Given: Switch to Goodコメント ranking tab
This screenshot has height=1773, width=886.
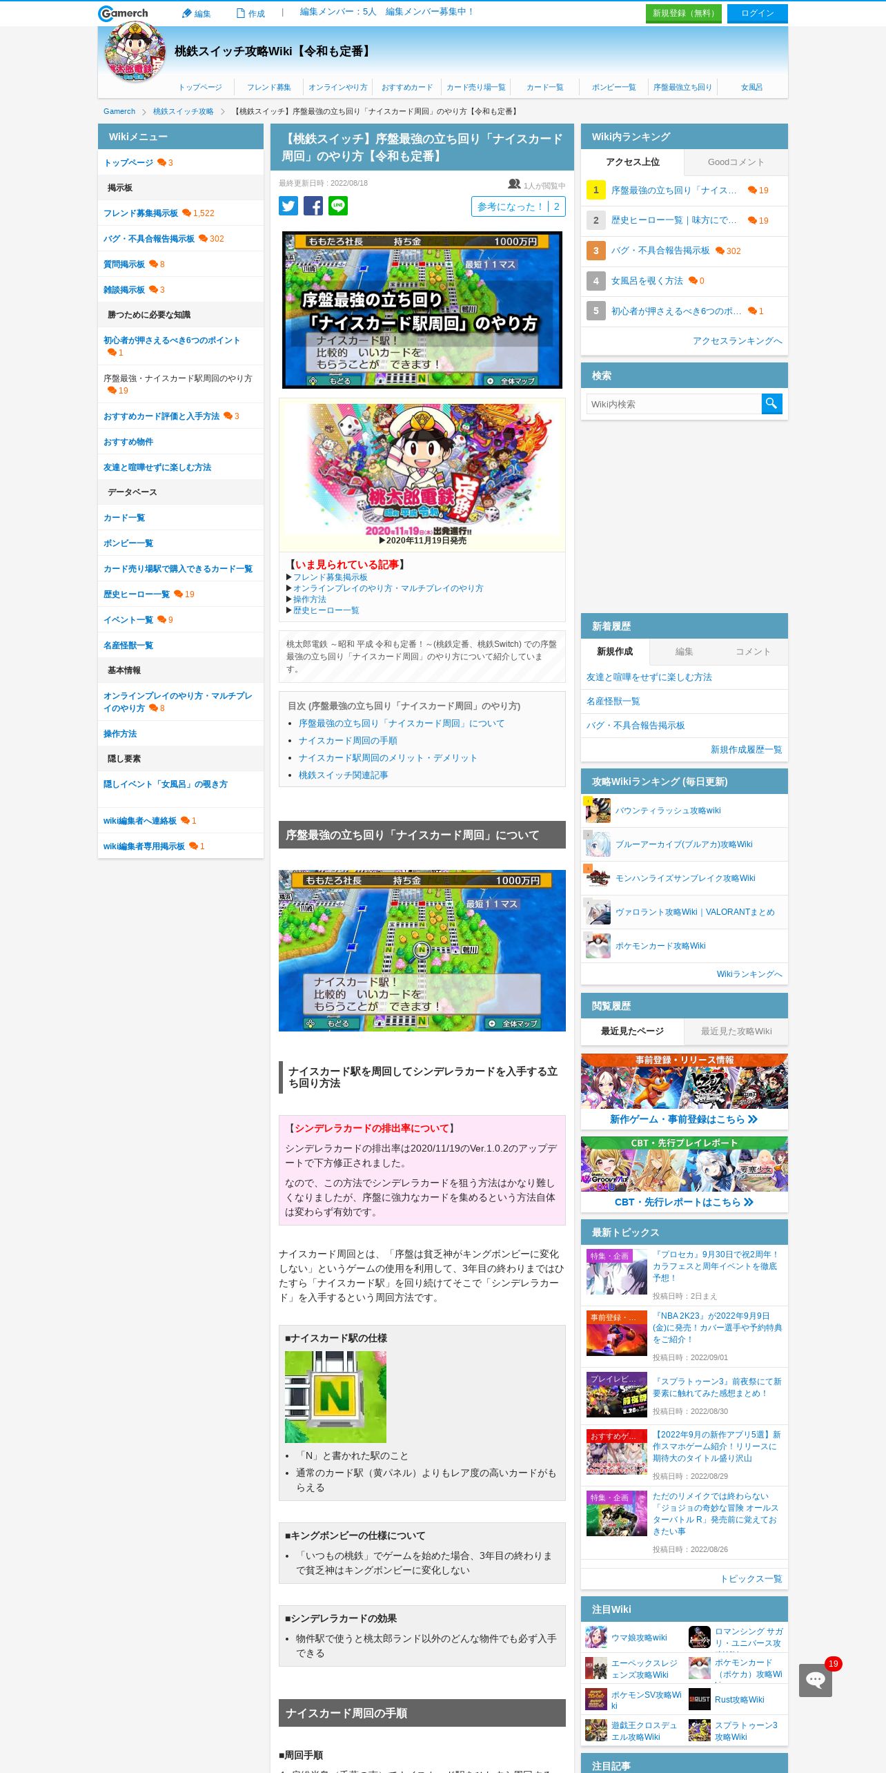Looking at the screenshot, I should (x=736, y=162).
